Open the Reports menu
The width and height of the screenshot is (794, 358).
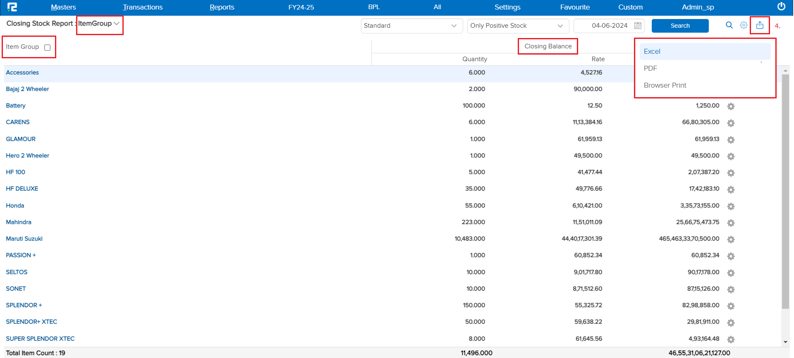(222, 7)
